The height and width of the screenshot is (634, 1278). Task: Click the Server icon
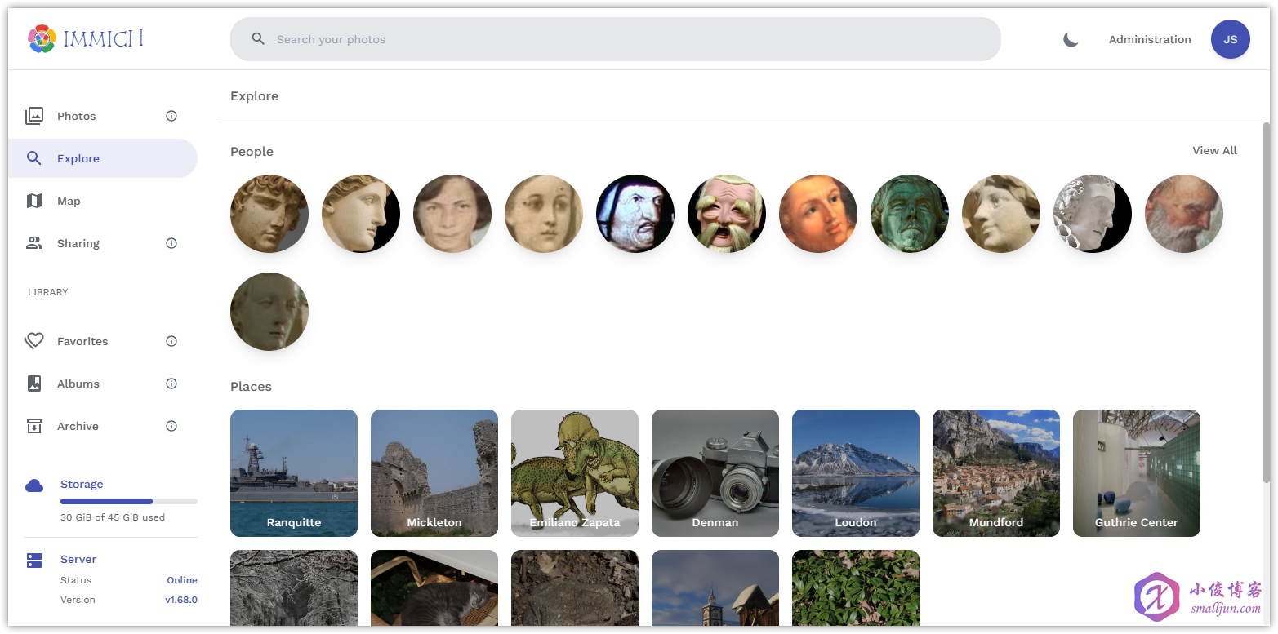34,561
